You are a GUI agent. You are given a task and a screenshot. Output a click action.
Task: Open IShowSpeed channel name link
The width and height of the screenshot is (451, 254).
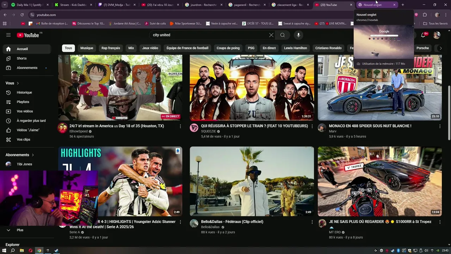click(x=78, y=131)
